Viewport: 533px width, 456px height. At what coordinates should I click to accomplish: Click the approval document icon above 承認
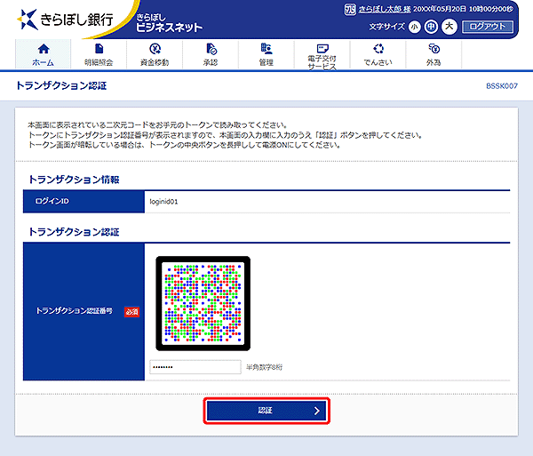pos(211,49)
